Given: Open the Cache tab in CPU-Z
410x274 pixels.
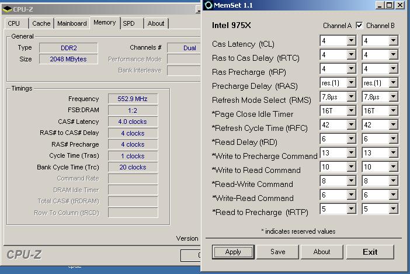Looking at the screenshot, I should pos(41,23).
